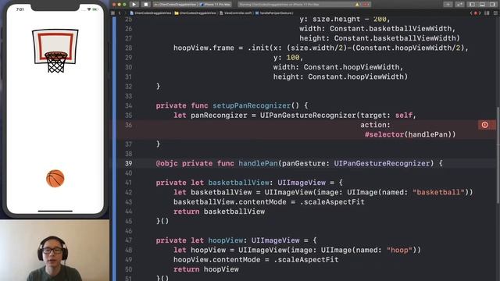Image resolution: width=500 pixels, height=281 pixels.
Task: Click the presenter webcam video thumbnail
Action: click(55, 251)
